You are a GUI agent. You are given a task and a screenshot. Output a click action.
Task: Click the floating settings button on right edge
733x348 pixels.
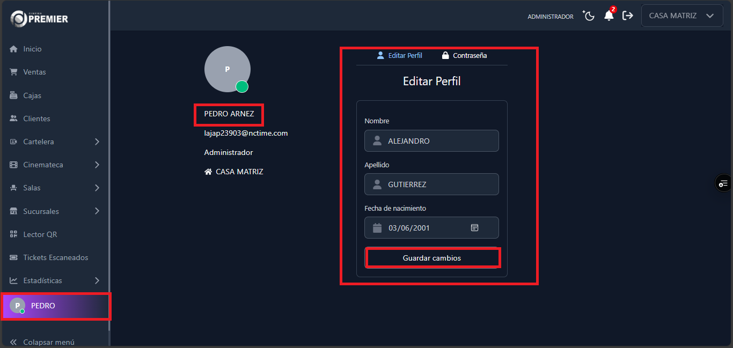(723, 184)
